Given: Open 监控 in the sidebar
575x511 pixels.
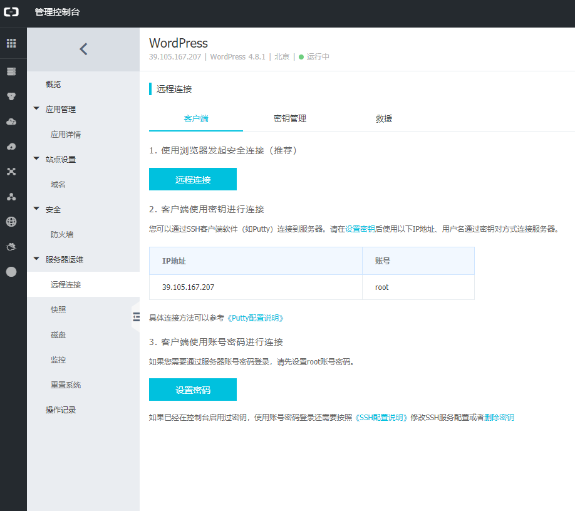Looking at the screenshot, I should coord(58,360).
